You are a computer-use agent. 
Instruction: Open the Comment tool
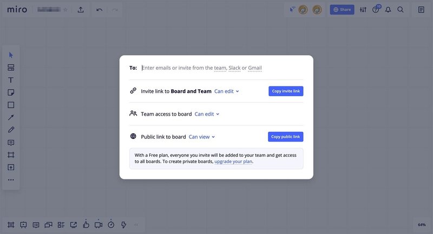tap(11, 143)
